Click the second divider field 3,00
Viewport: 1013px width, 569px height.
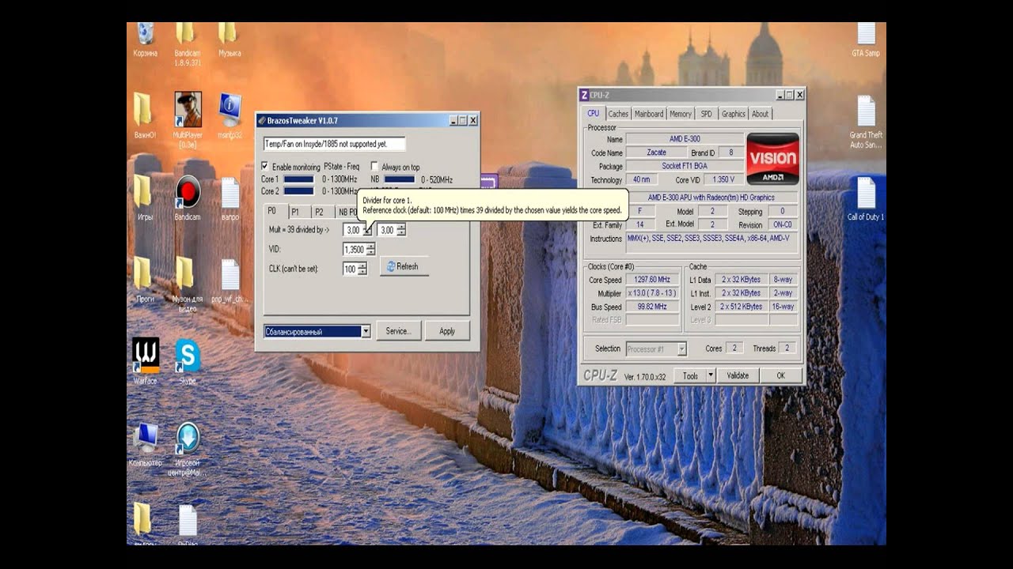pyautogui.click(x=386, y=230)
